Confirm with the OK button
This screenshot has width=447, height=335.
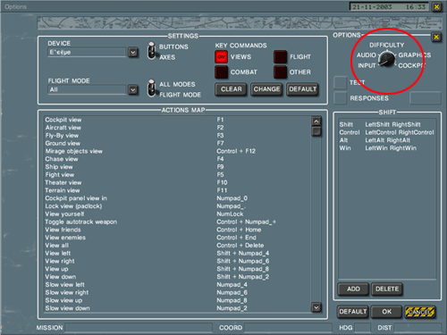coord(386,312)
